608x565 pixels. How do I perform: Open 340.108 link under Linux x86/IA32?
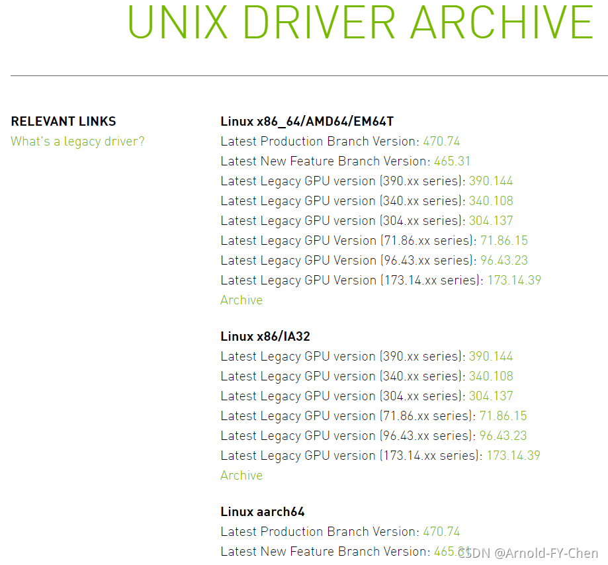[x=491, y=376]
